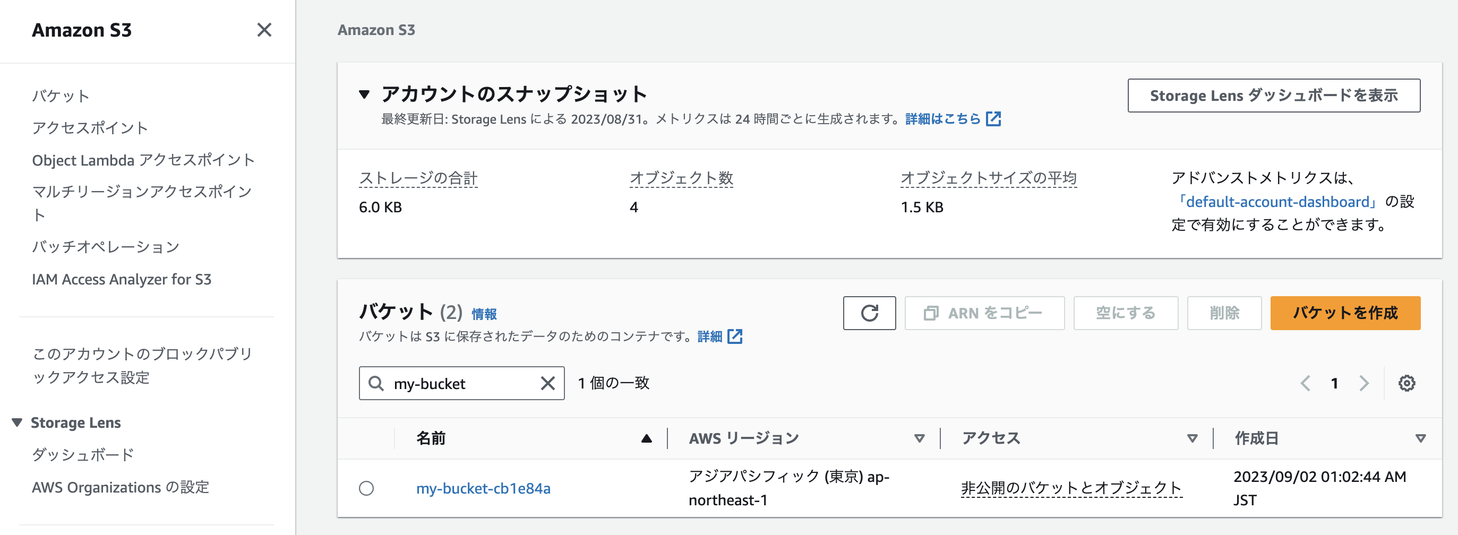Open マルチリージョンアクセスポイント page
Screen dimensions: 1458x535
coord(142,203)
